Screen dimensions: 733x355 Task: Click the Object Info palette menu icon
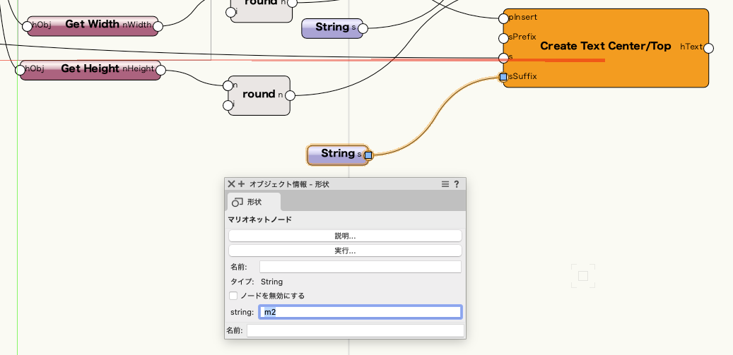tap(445, 184)
